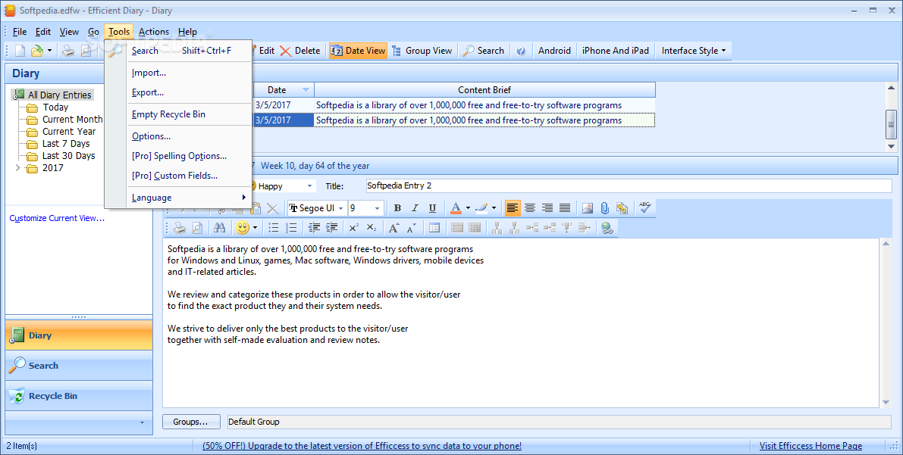This screenshot has height=455, width=903.
Task: Open the Happy mood dropdown
Action: [310, 185]
